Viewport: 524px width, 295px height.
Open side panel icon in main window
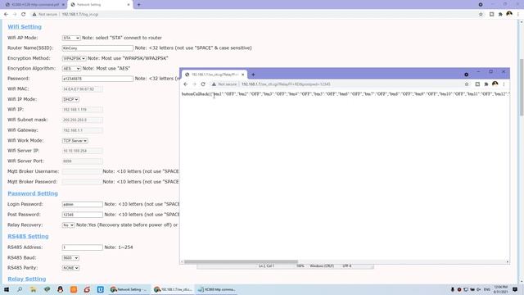491,15
